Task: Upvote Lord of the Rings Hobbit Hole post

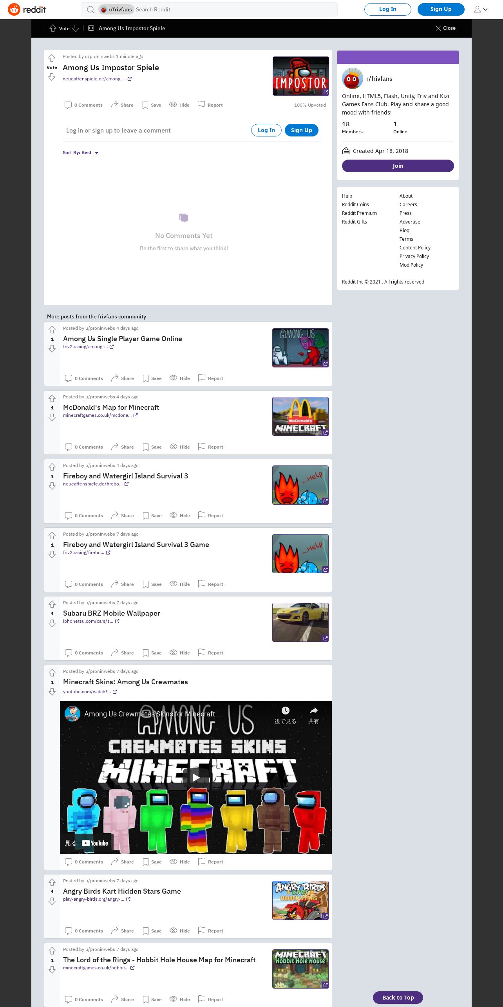Action: (52, 951)
